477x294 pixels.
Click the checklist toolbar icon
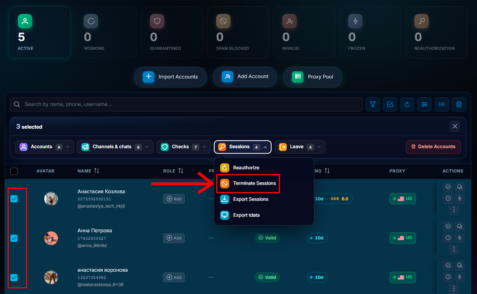(x=442, y=104)
